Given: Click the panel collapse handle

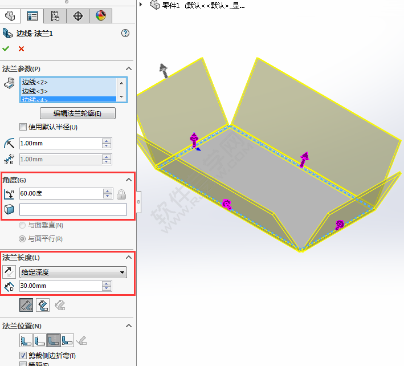Looking at the screenshot, I should coord(138,202).
